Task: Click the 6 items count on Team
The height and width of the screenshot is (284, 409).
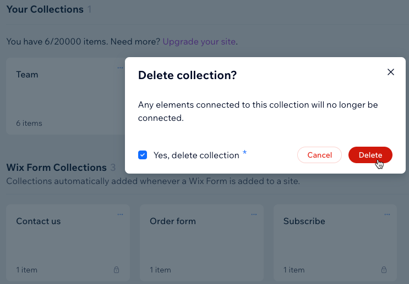Action: 29,123
